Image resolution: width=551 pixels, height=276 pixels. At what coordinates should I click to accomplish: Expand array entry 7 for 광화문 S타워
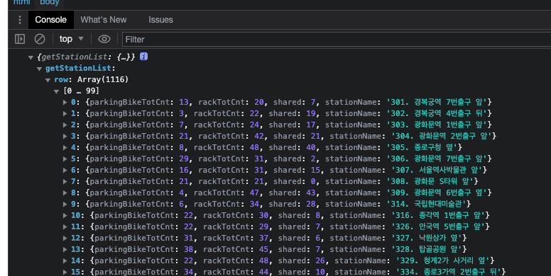65,181
